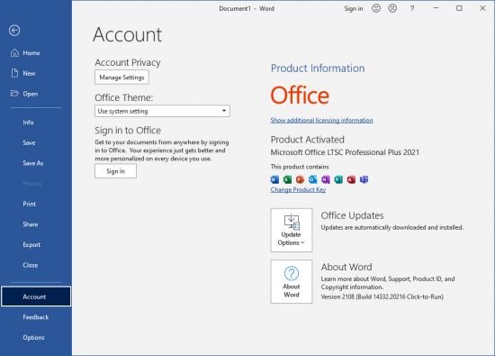
Task: Click the About Word button
Action: (292, 282)
